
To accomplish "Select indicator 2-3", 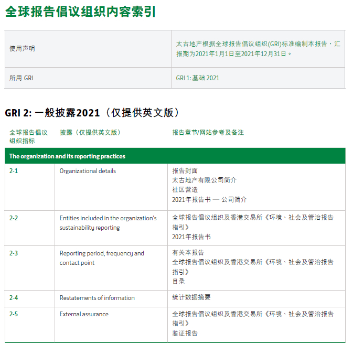I will click(x=14, y=253).
